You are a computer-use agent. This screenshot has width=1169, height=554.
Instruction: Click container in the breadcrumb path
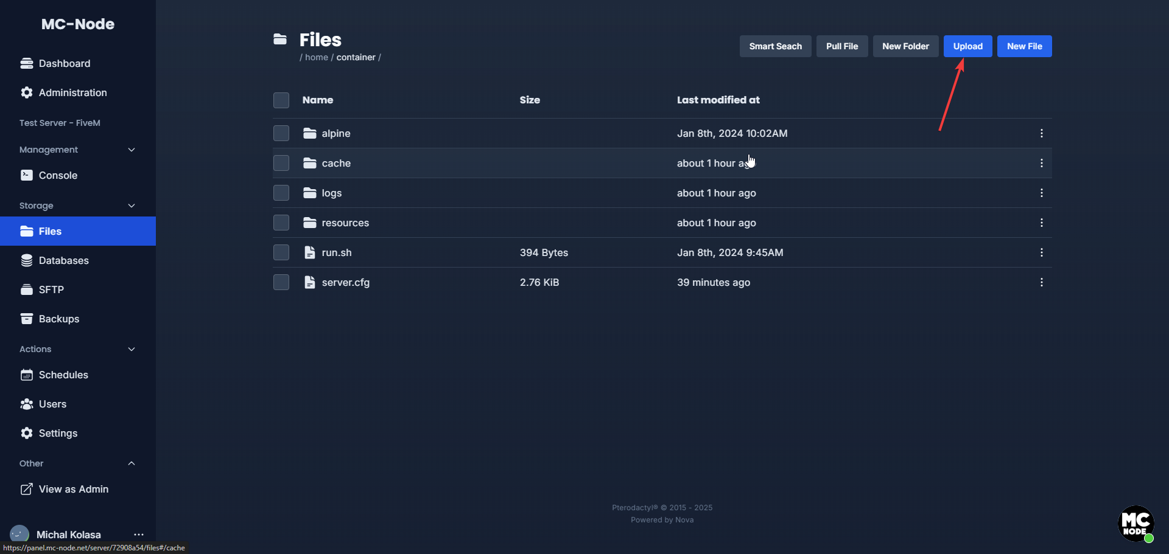point(356,57)
